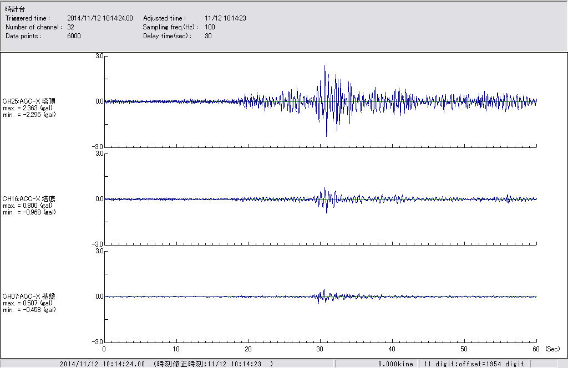This screenshot has width=568, height=368.
Task: Select the CH25:ACC-X 塔頂 channel label
Action: tap(29, 101)
